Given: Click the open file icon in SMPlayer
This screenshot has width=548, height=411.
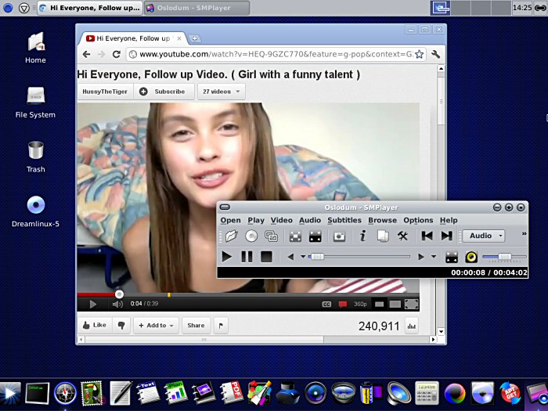Looking at the screenshot, I should 232,236.
